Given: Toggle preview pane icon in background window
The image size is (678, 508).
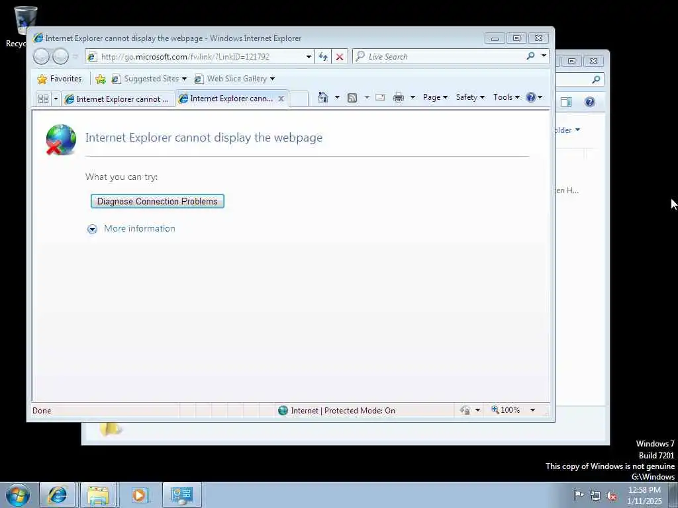Looking at the screenshot, I should [566, 101].
